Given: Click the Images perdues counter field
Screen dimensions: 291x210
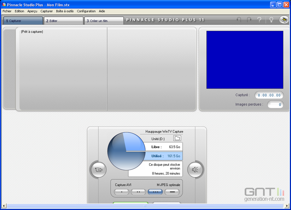Looking at the screenshot, I should point(275,105).
